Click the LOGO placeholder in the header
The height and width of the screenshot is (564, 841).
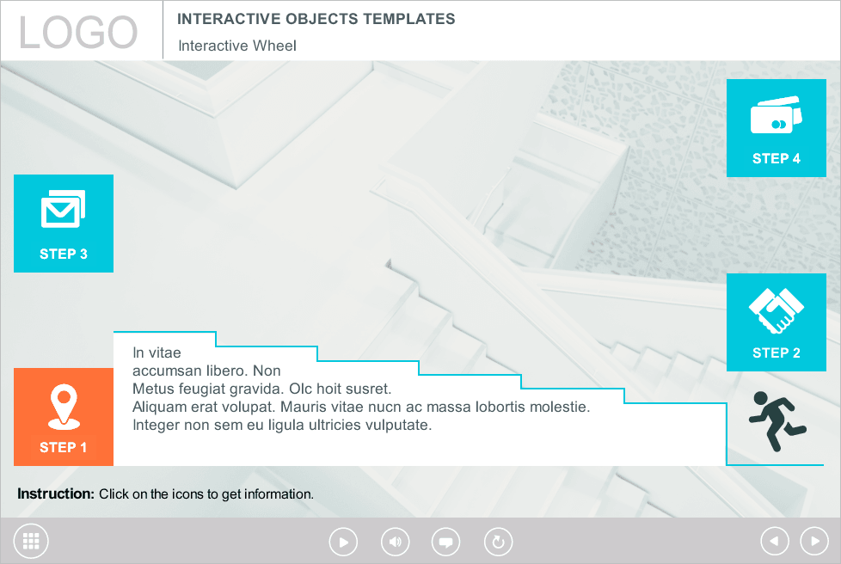point(78,33)
